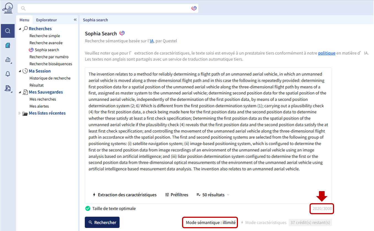This screenshot has width=374, height=231.
Task: Open Historique de recherche
Action: 50,78
